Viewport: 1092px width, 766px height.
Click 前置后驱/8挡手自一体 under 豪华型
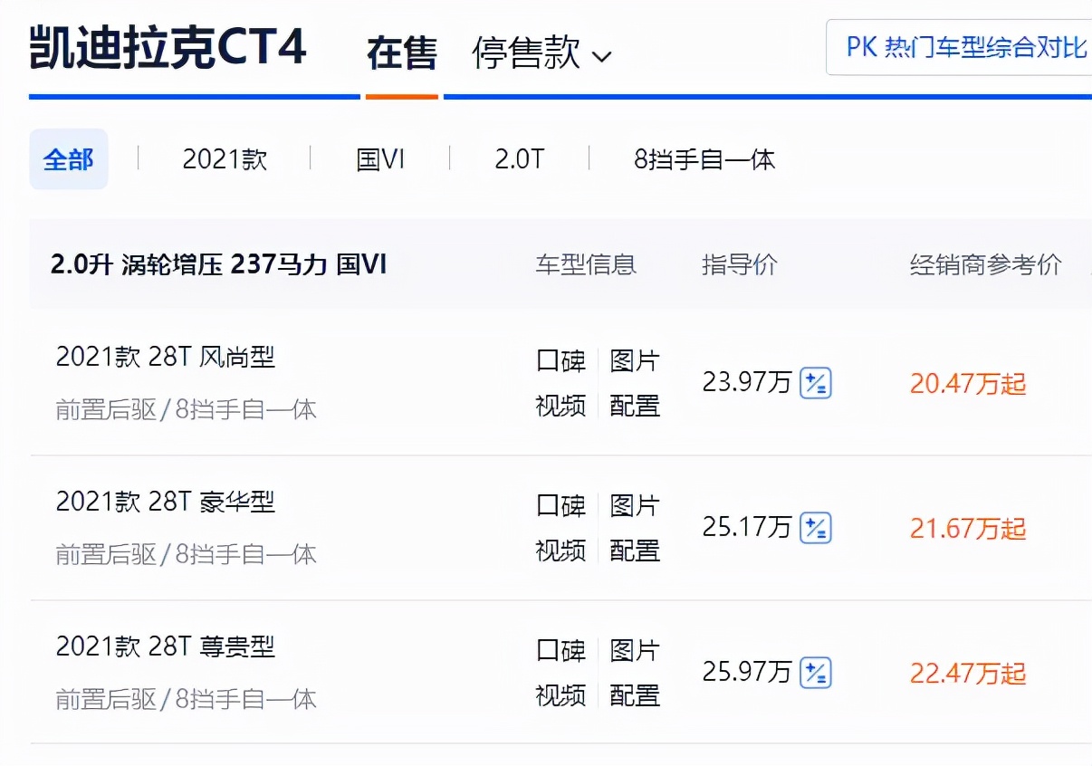pos(187,553)
